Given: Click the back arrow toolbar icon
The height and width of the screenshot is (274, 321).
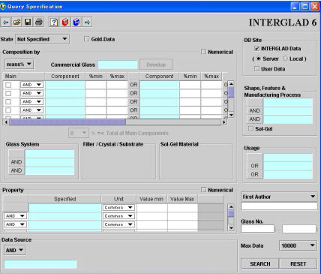Looking at the screenshot, I should coord(5,23).
